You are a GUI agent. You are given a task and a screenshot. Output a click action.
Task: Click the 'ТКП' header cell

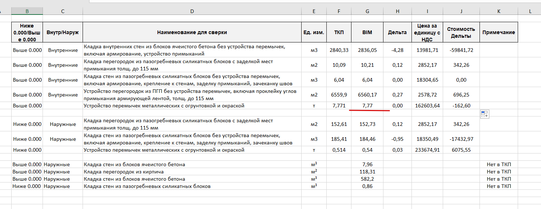click(339, 32)
